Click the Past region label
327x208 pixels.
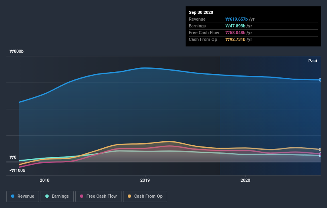[313, 61]
